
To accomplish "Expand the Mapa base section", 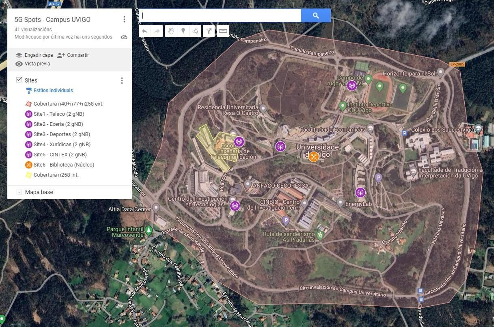I will pyautogui.click(x=19, y=192).
